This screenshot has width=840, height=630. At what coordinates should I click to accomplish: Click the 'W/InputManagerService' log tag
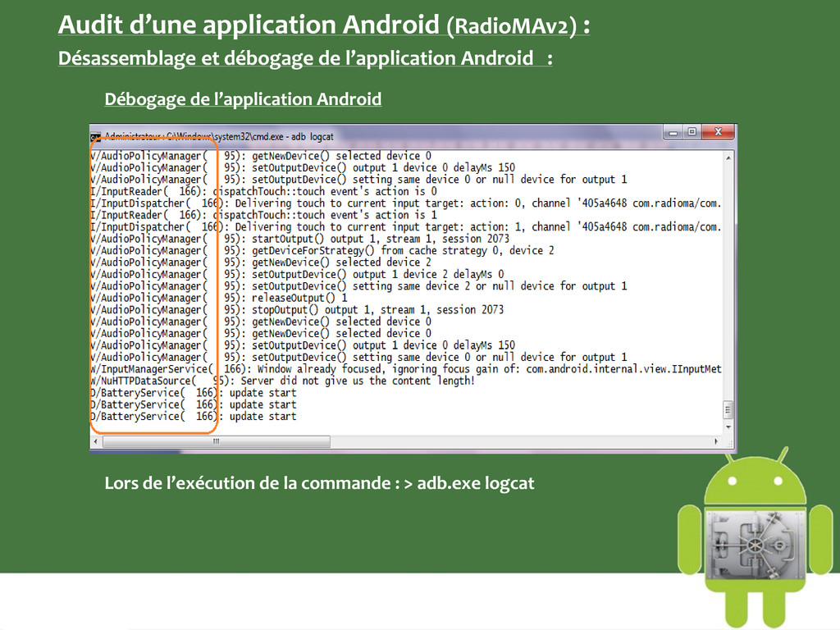tap(149, 369)
